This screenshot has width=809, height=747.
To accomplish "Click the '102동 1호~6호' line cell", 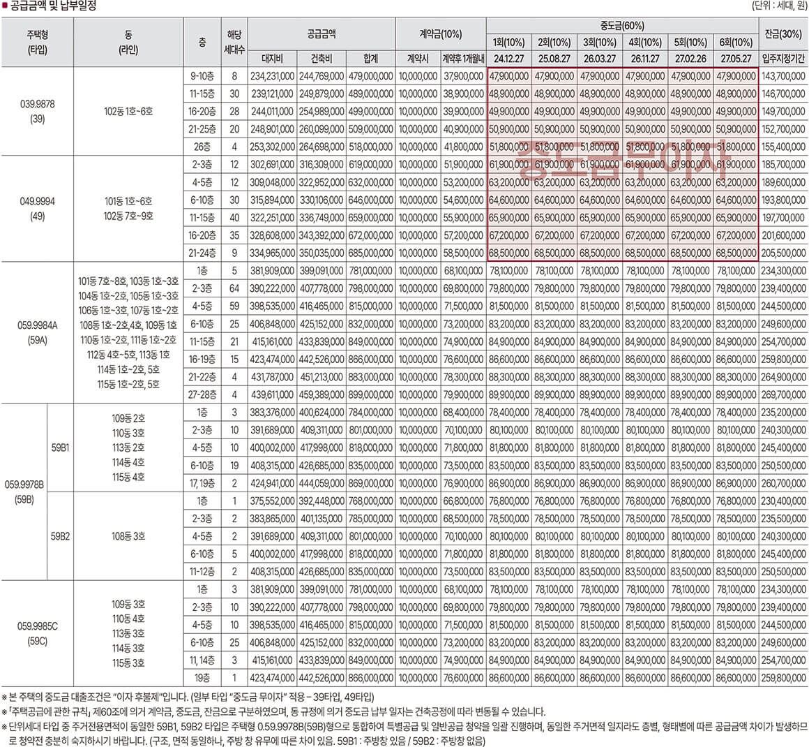I will (128, 111).
